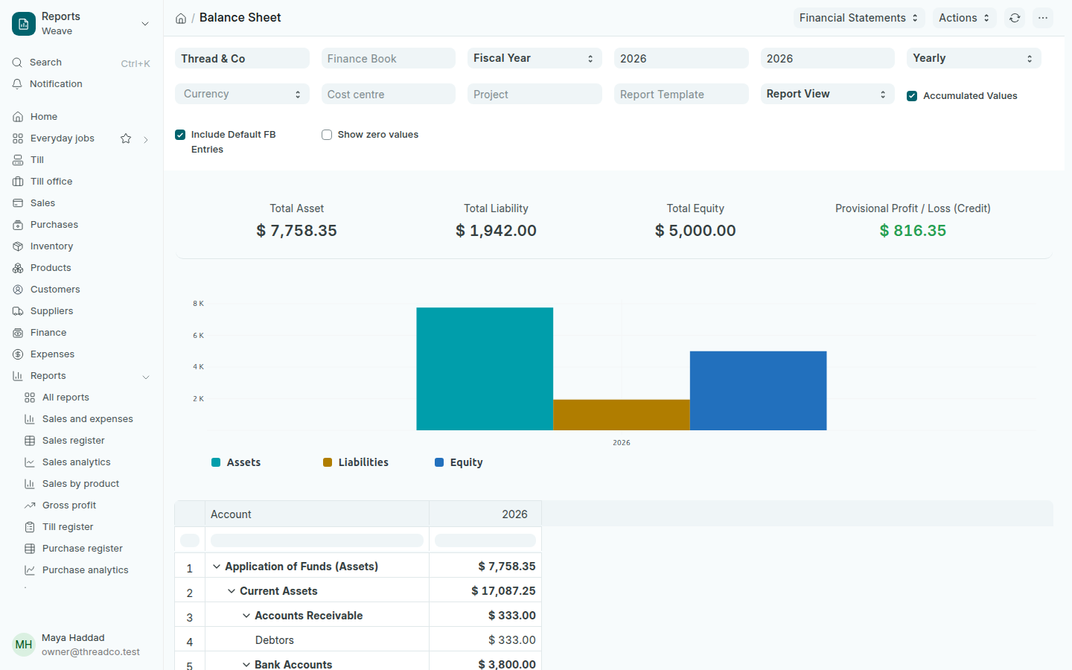Toggle Include Default FB Entries checkbox
Screen dimensions: 1072x670
(180, 135)
